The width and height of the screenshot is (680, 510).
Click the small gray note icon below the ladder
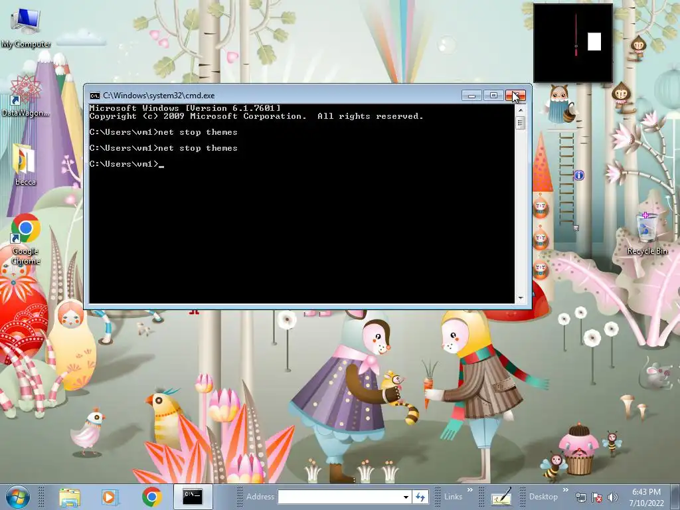tap(576, 228)
